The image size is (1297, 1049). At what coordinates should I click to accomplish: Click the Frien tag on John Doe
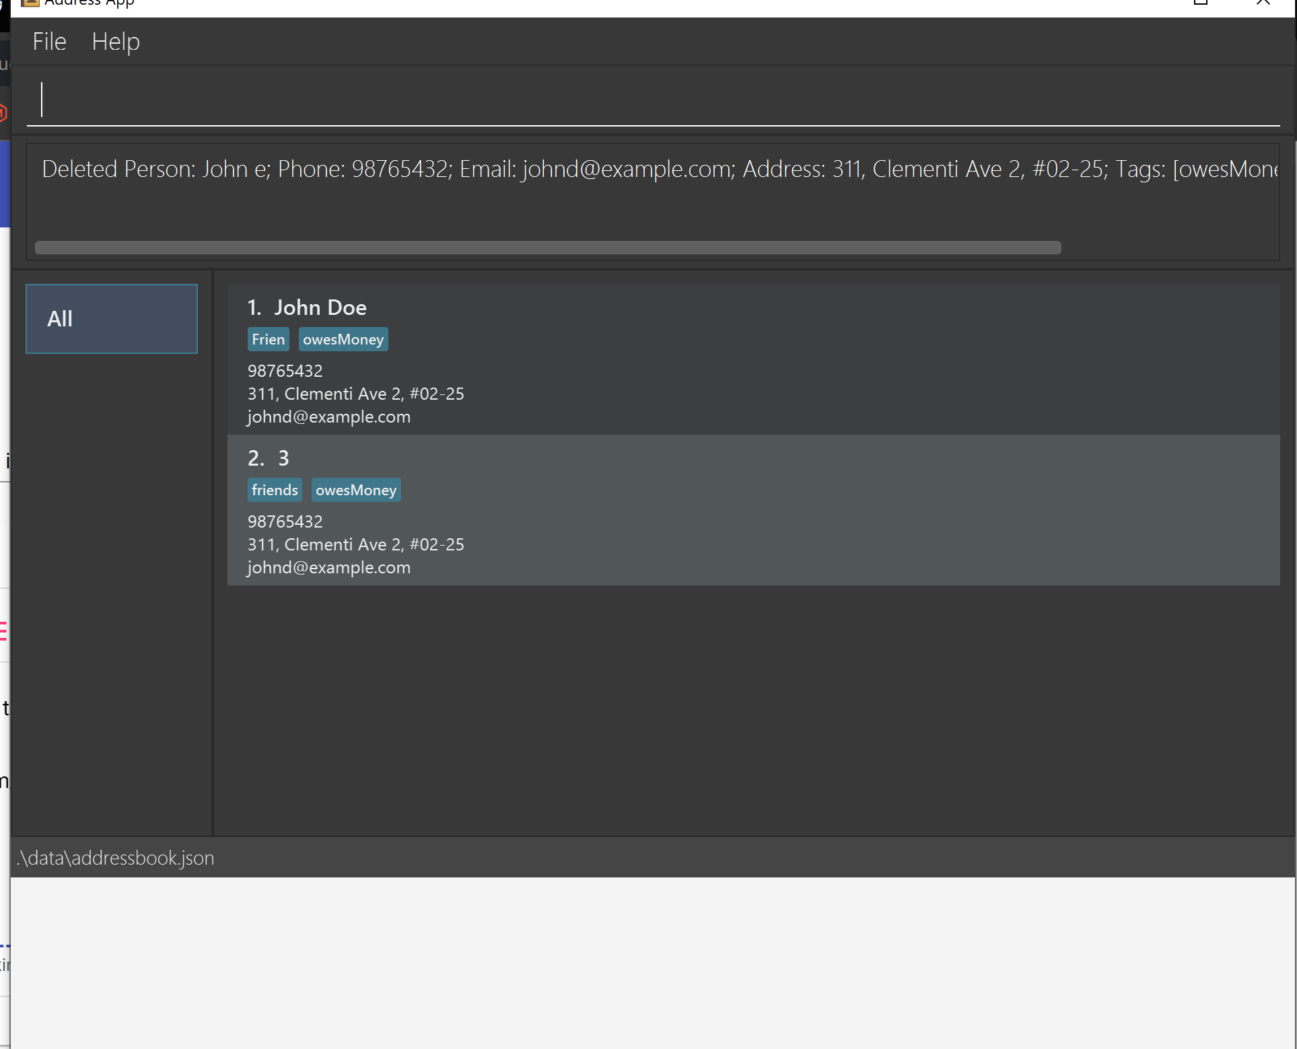click(268, 340)
